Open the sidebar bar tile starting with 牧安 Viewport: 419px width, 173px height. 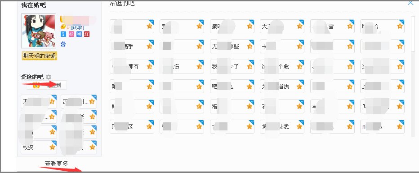pos(39,147)
